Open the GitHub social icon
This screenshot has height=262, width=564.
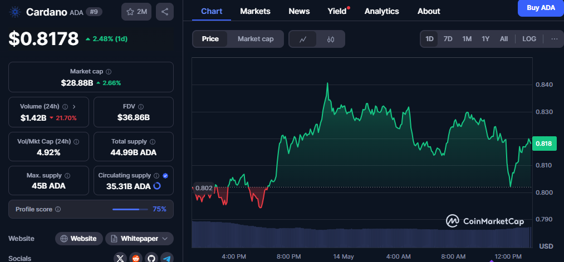tap(151, 259)
